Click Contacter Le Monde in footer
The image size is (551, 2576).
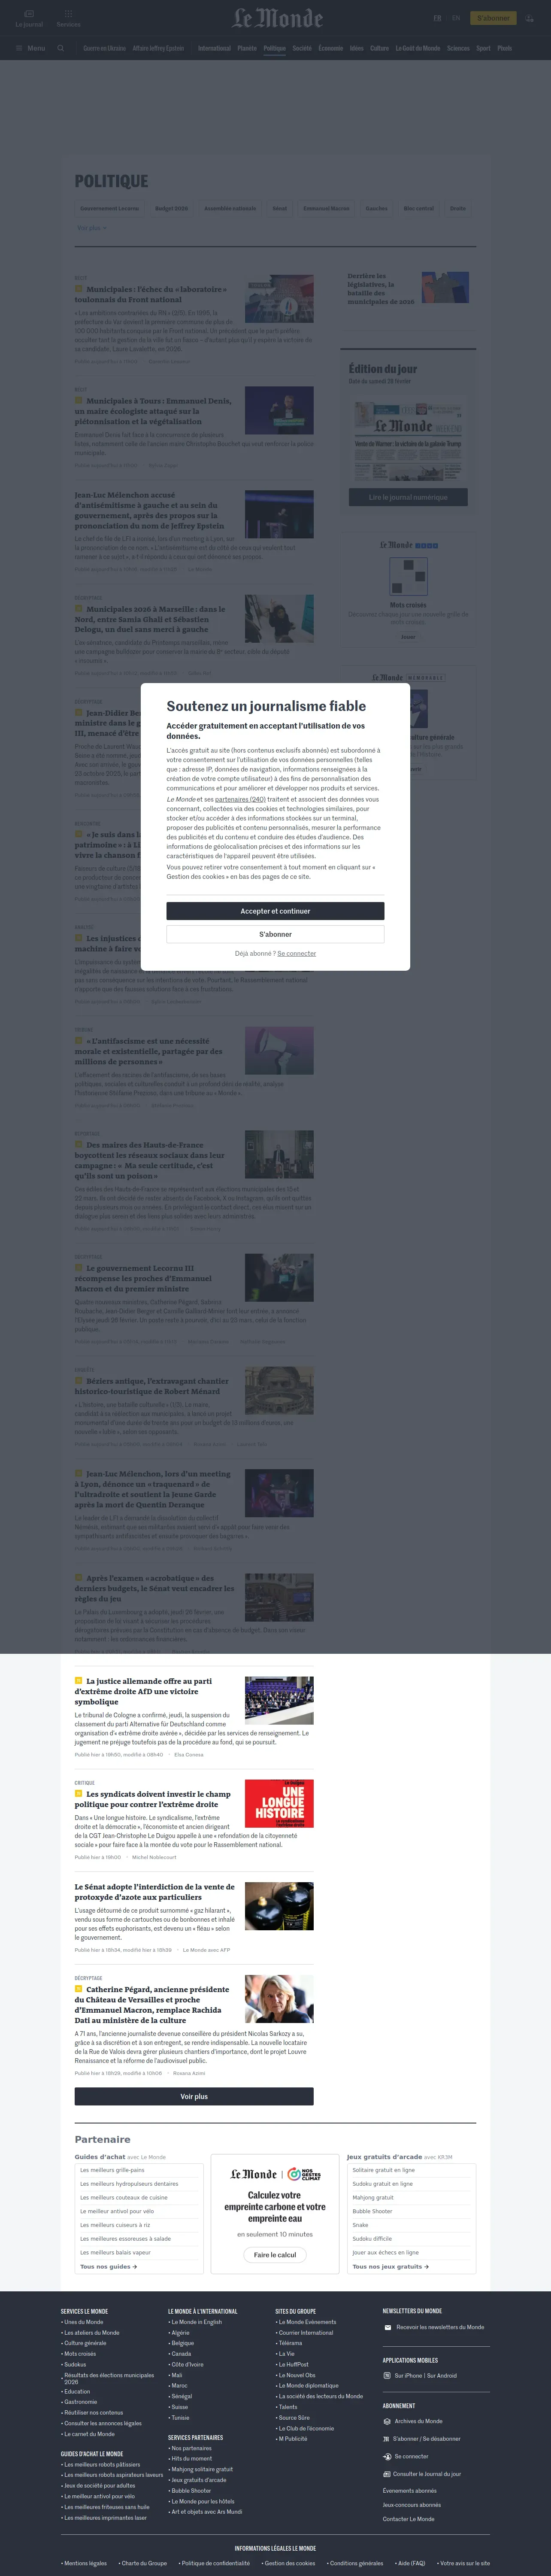408,2519
